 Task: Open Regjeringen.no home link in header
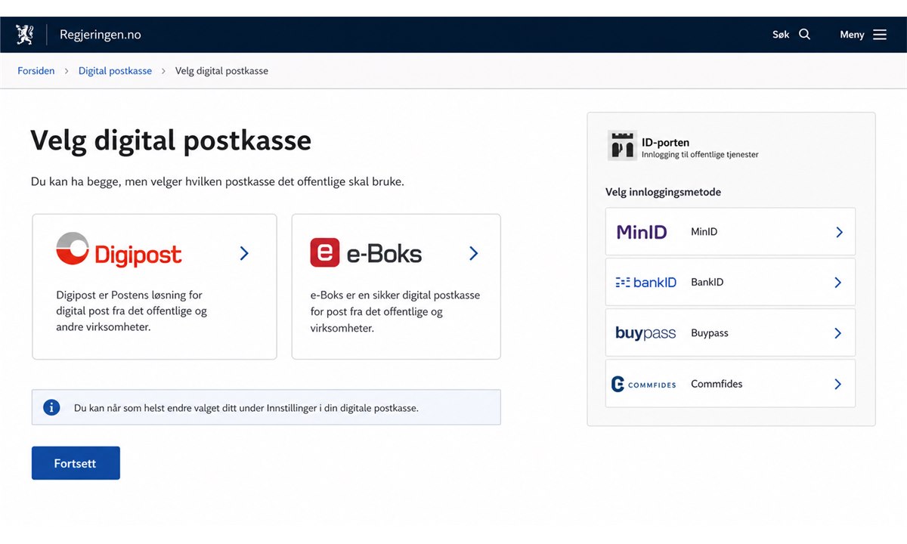100,35
